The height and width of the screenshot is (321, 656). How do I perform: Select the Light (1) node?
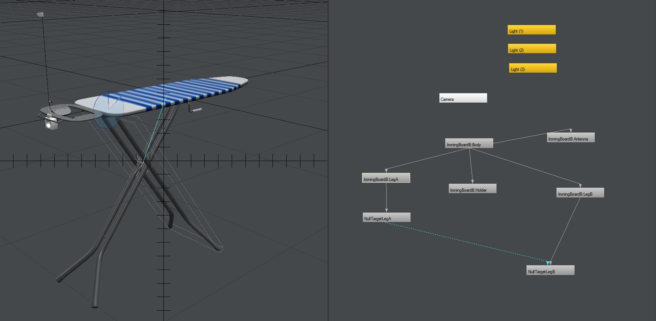531,30
